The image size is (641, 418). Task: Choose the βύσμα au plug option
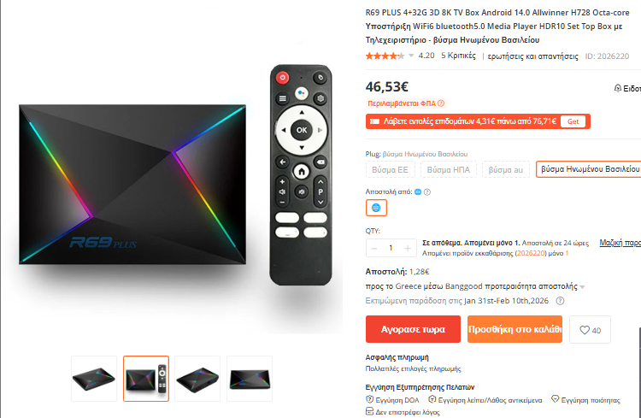[506, 170]
